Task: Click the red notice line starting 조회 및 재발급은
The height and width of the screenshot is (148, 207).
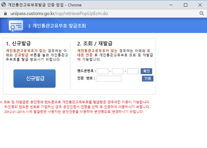Action: point(75,102)
